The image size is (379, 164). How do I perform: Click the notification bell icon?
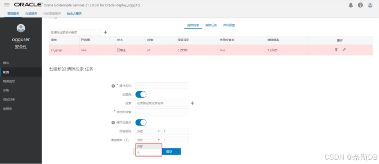point(351,5)
